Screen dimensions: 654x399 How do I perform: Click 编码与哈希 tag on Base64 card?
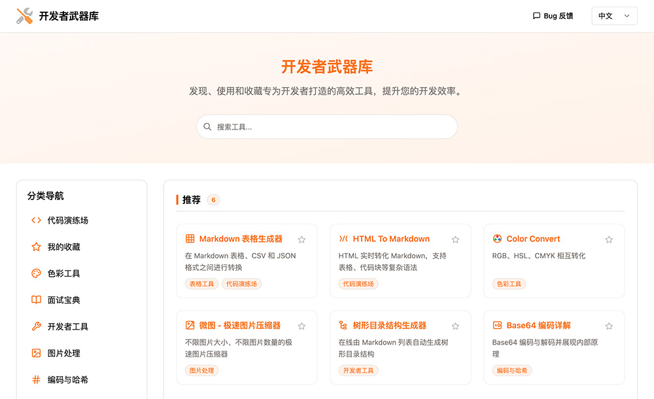coord(512,370)
